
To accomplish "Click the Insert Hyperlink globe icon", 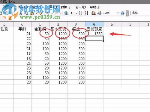I will pyautogui.click(x=66, y=13).
